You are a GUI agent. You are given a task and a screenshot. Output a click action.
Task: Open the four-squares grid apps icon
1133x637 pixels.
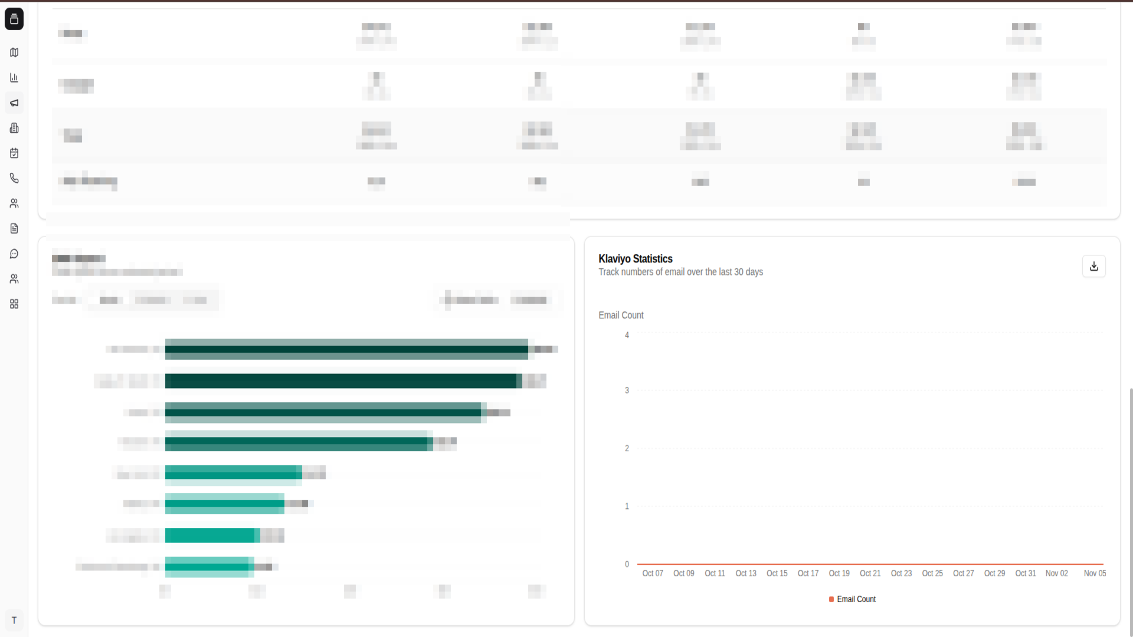pyautogui.click(x=14, y=304)
